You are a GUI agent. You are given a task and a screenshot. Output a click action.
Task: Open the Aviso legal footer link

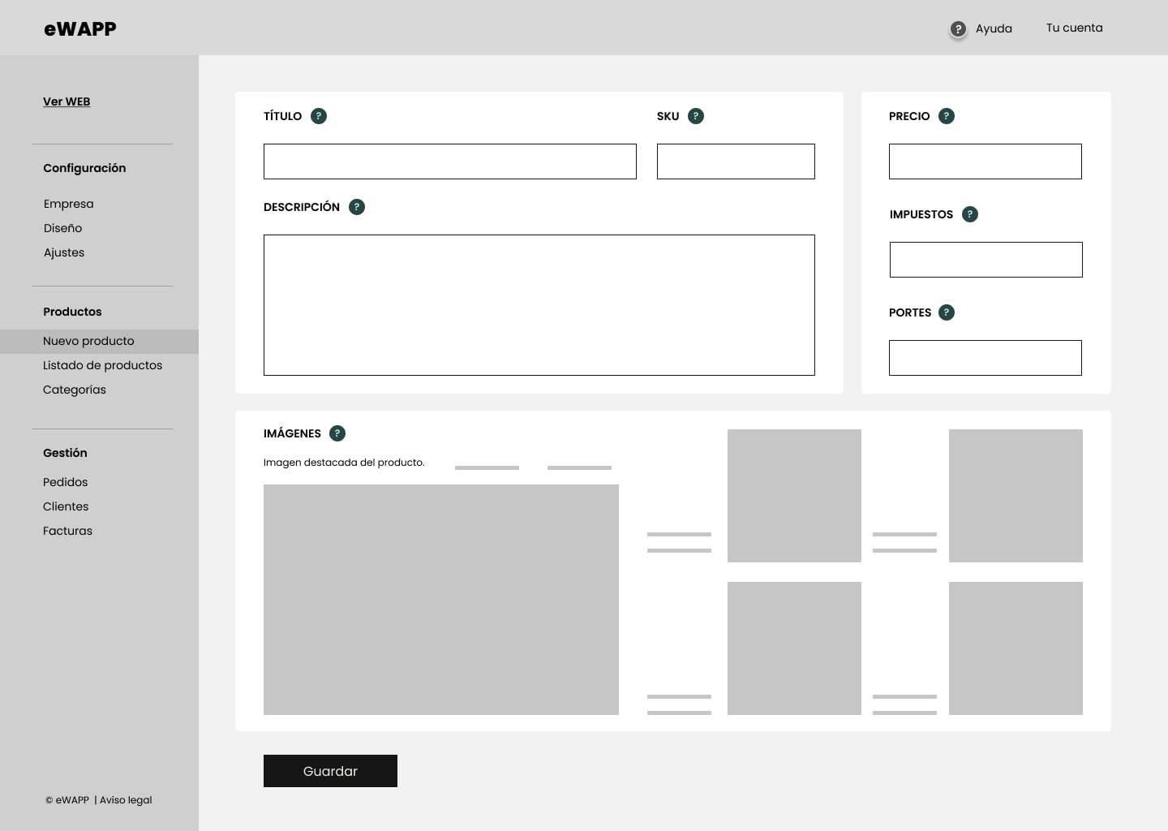point(126,800)
